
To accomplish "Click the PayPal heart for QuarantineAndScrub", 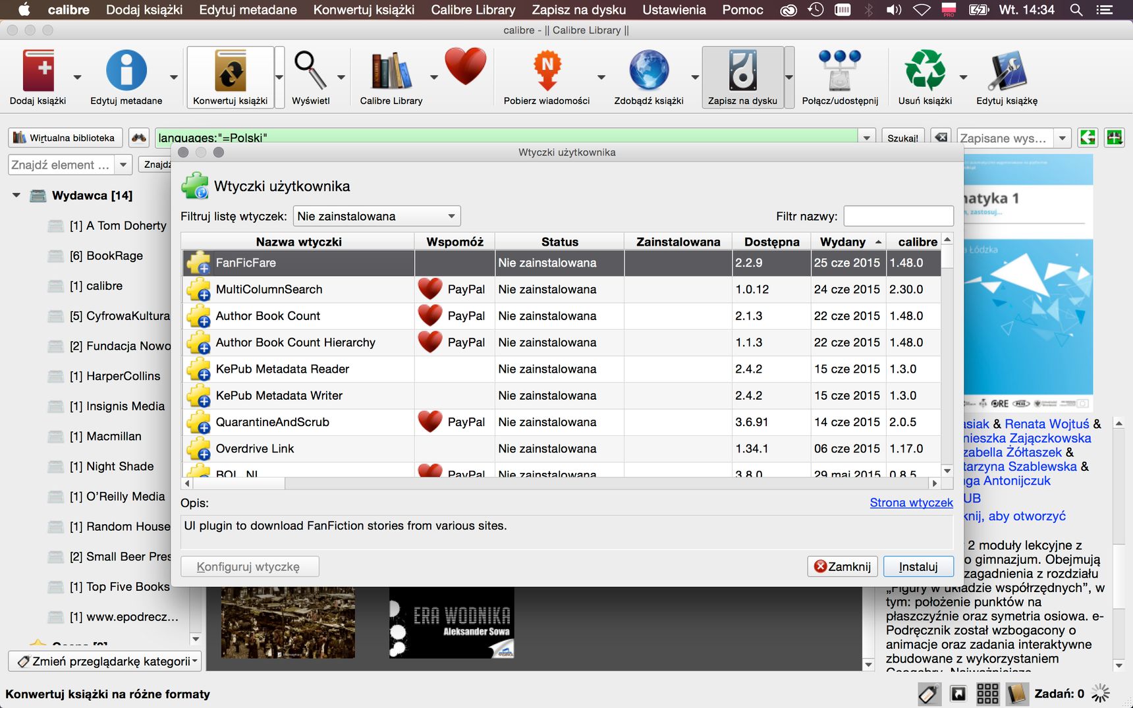I will pyautogui.click(x=430, y=422).
